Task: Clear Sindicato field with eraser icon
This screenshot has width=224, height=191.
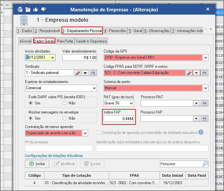Action: 77,73
